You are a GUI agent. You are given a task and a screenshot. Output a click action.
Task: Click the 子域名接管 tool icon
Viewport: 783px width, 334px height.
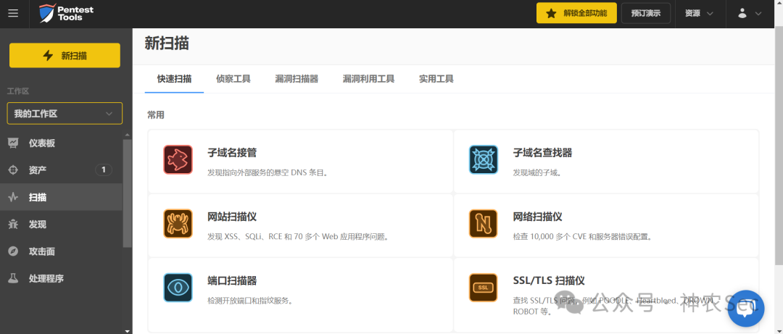pyautogui.click(x=178, y=159)
